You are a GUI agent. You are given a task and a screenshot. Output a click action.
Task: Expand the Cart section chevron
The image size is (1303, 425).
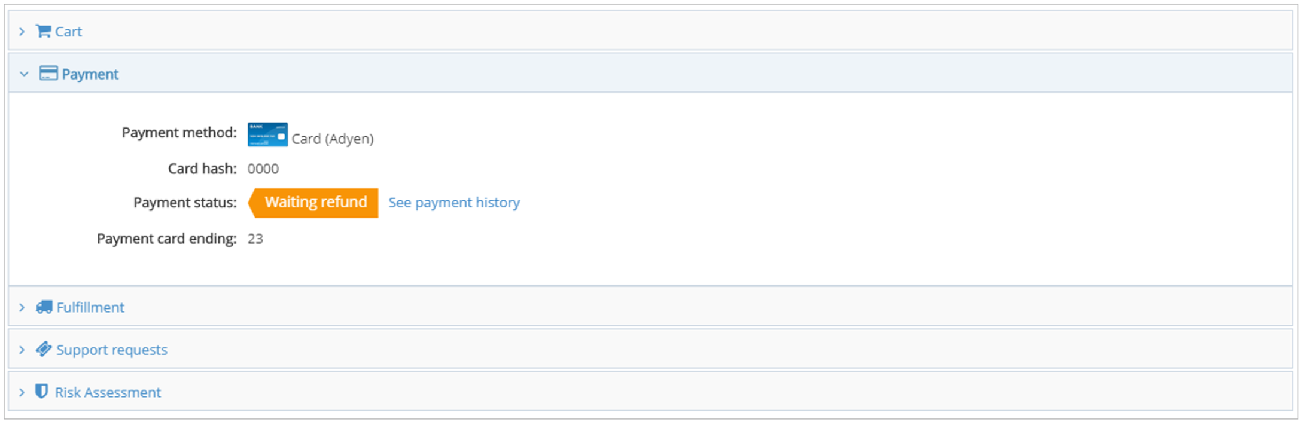(22, 32)
